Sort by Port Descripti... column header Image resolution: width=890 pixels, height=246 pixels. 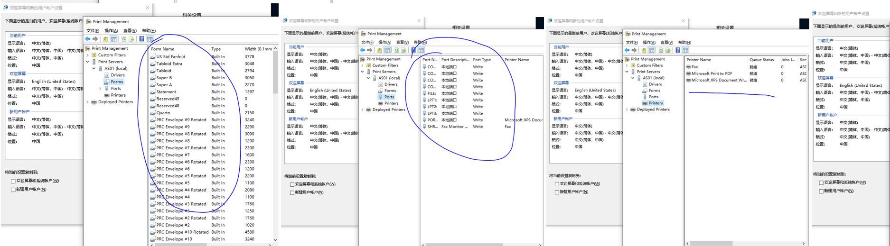pyautogui.click(x=455, y=60)
